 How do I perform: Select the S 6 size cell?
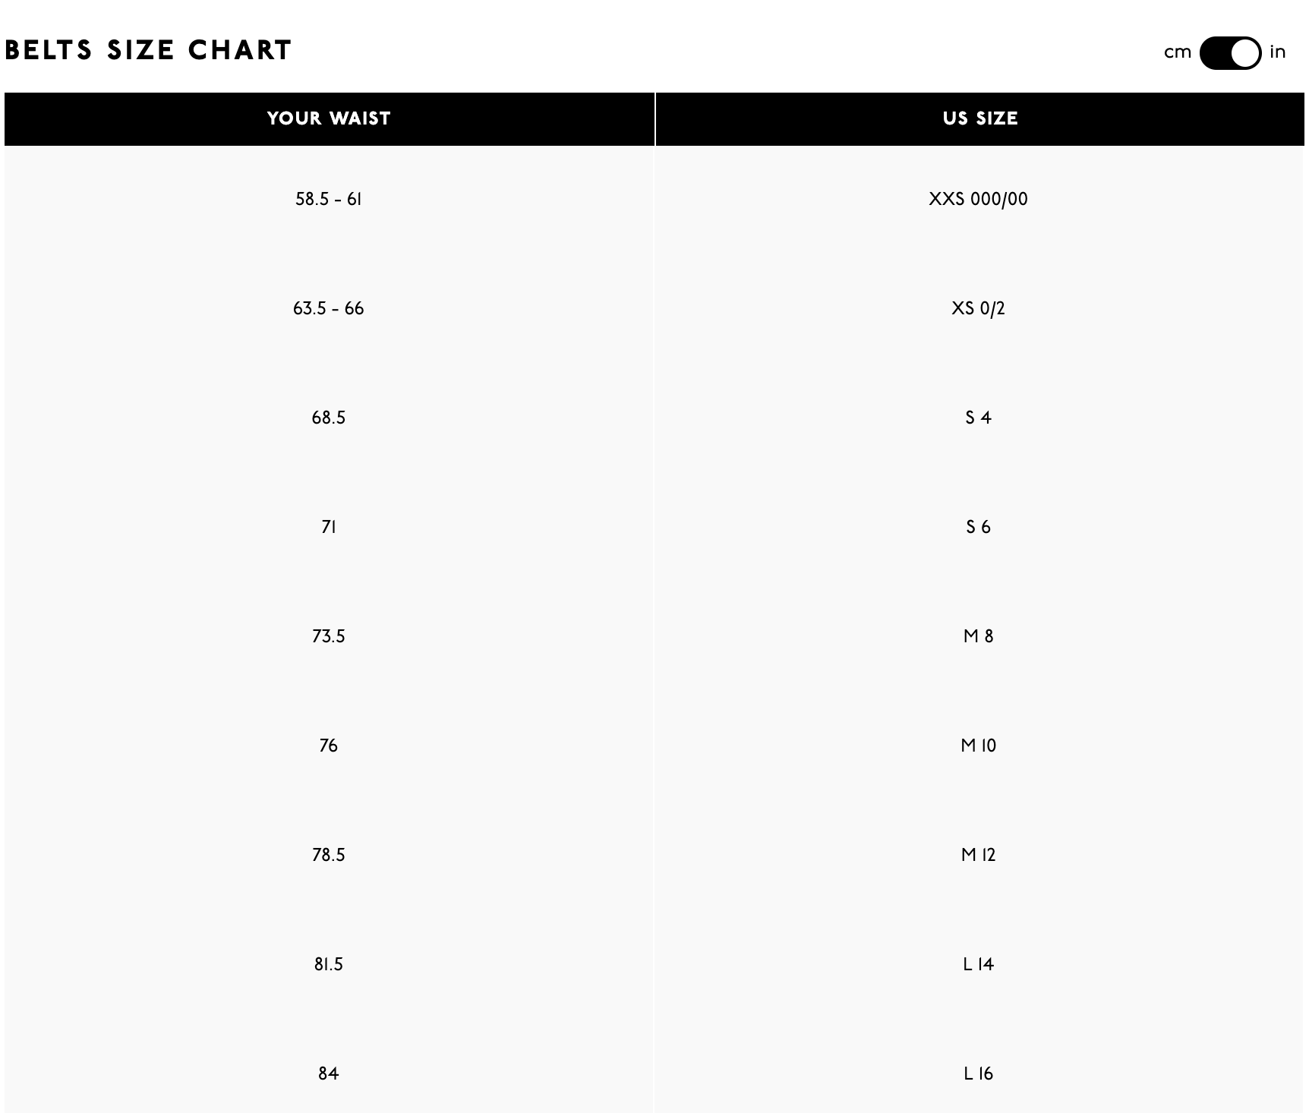(978, 527)
